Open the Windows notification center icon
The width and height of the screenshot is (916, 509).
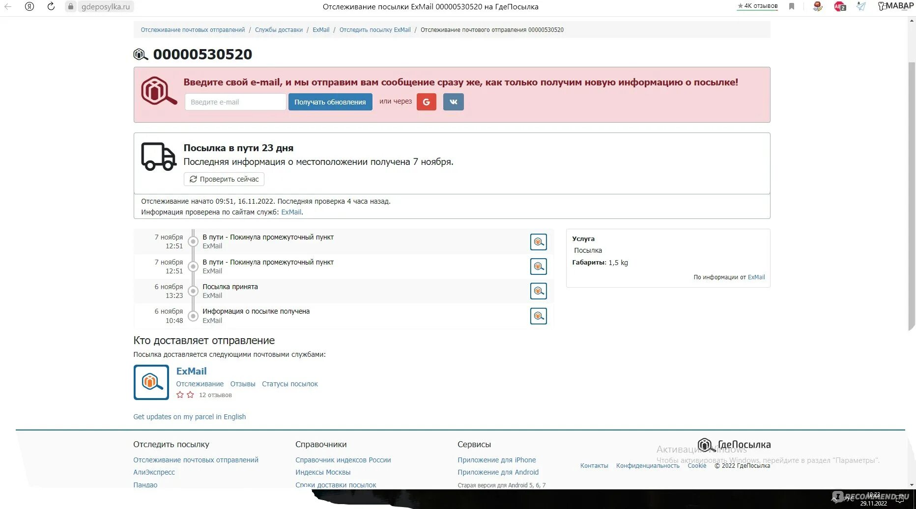899,500
